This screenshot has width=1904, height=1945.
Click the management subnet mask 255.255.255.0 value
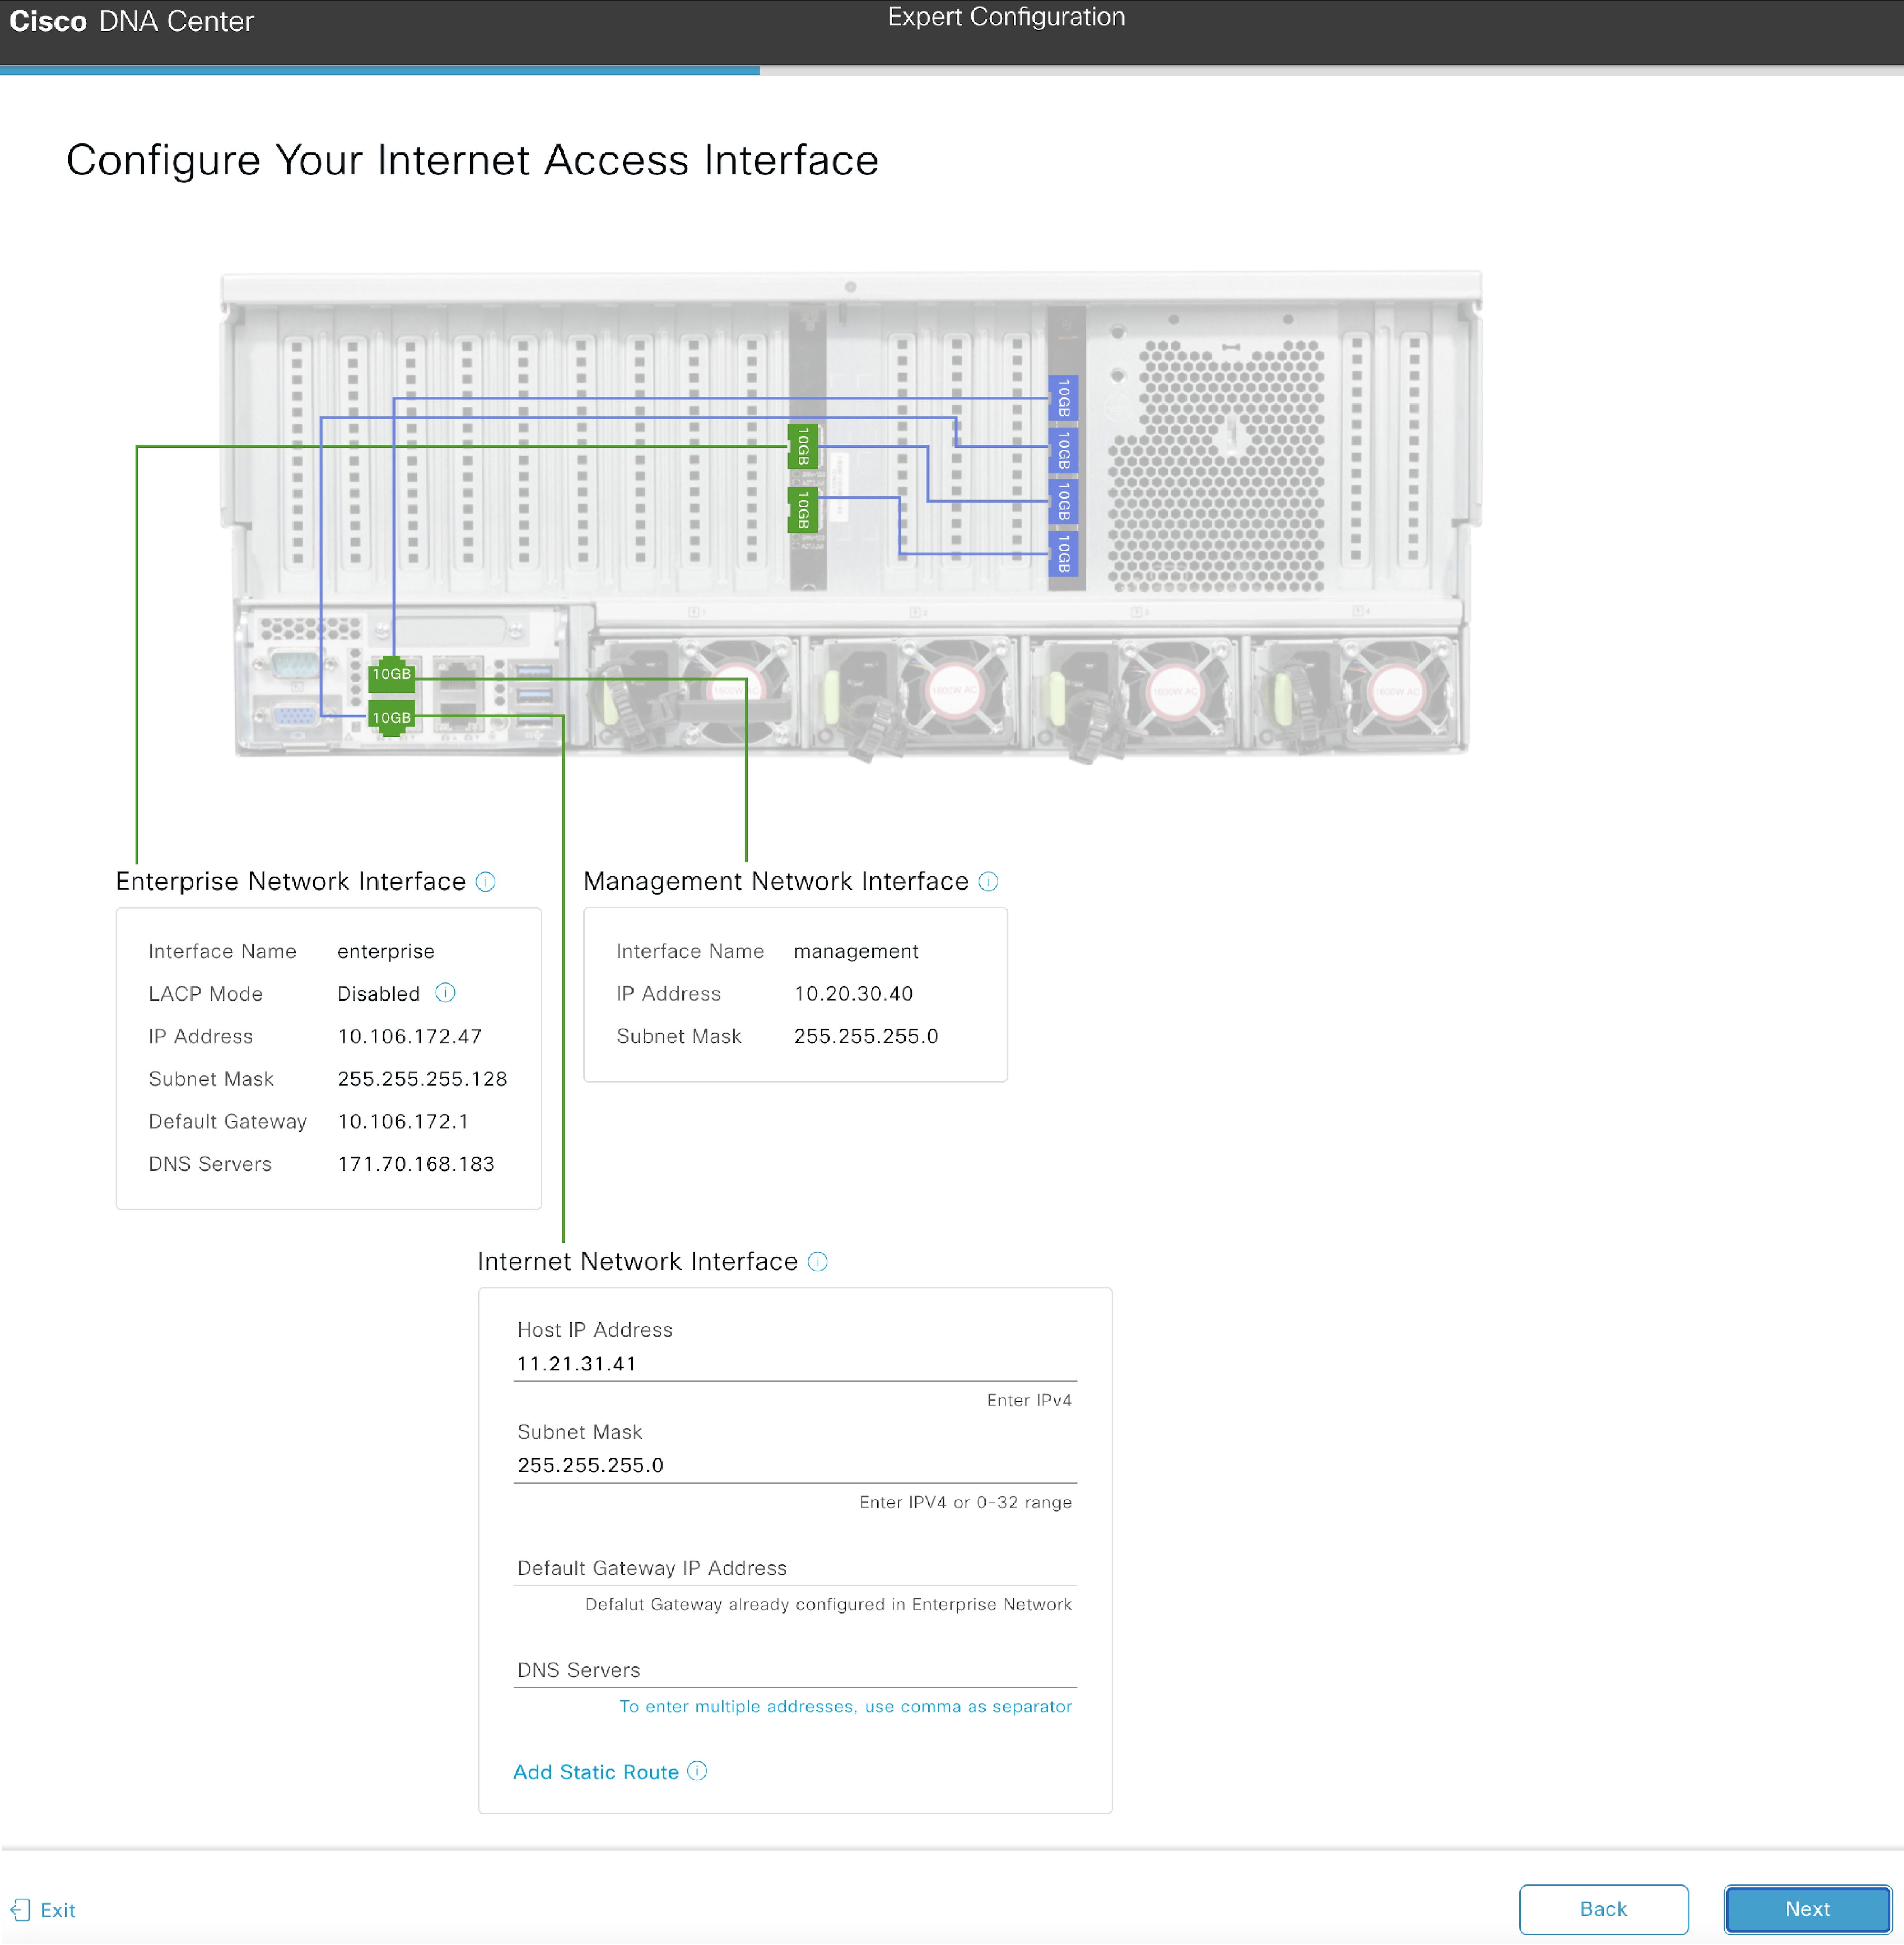click(866, 1037)
